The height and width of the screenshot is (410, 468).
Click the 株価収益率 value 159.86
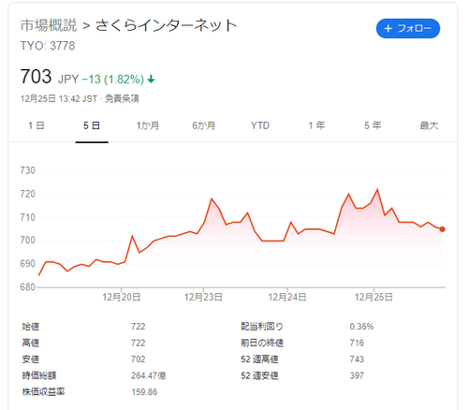[x=144, y=392]
